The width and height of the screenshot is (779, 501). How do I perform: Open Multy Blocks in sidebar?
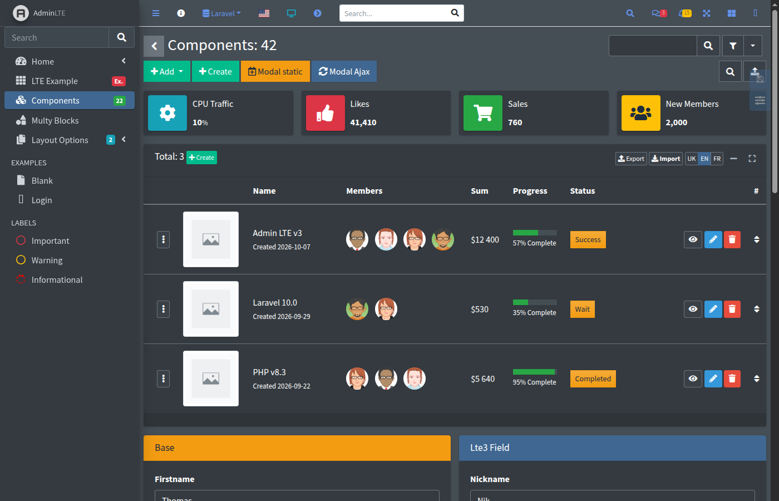[70, 120]
